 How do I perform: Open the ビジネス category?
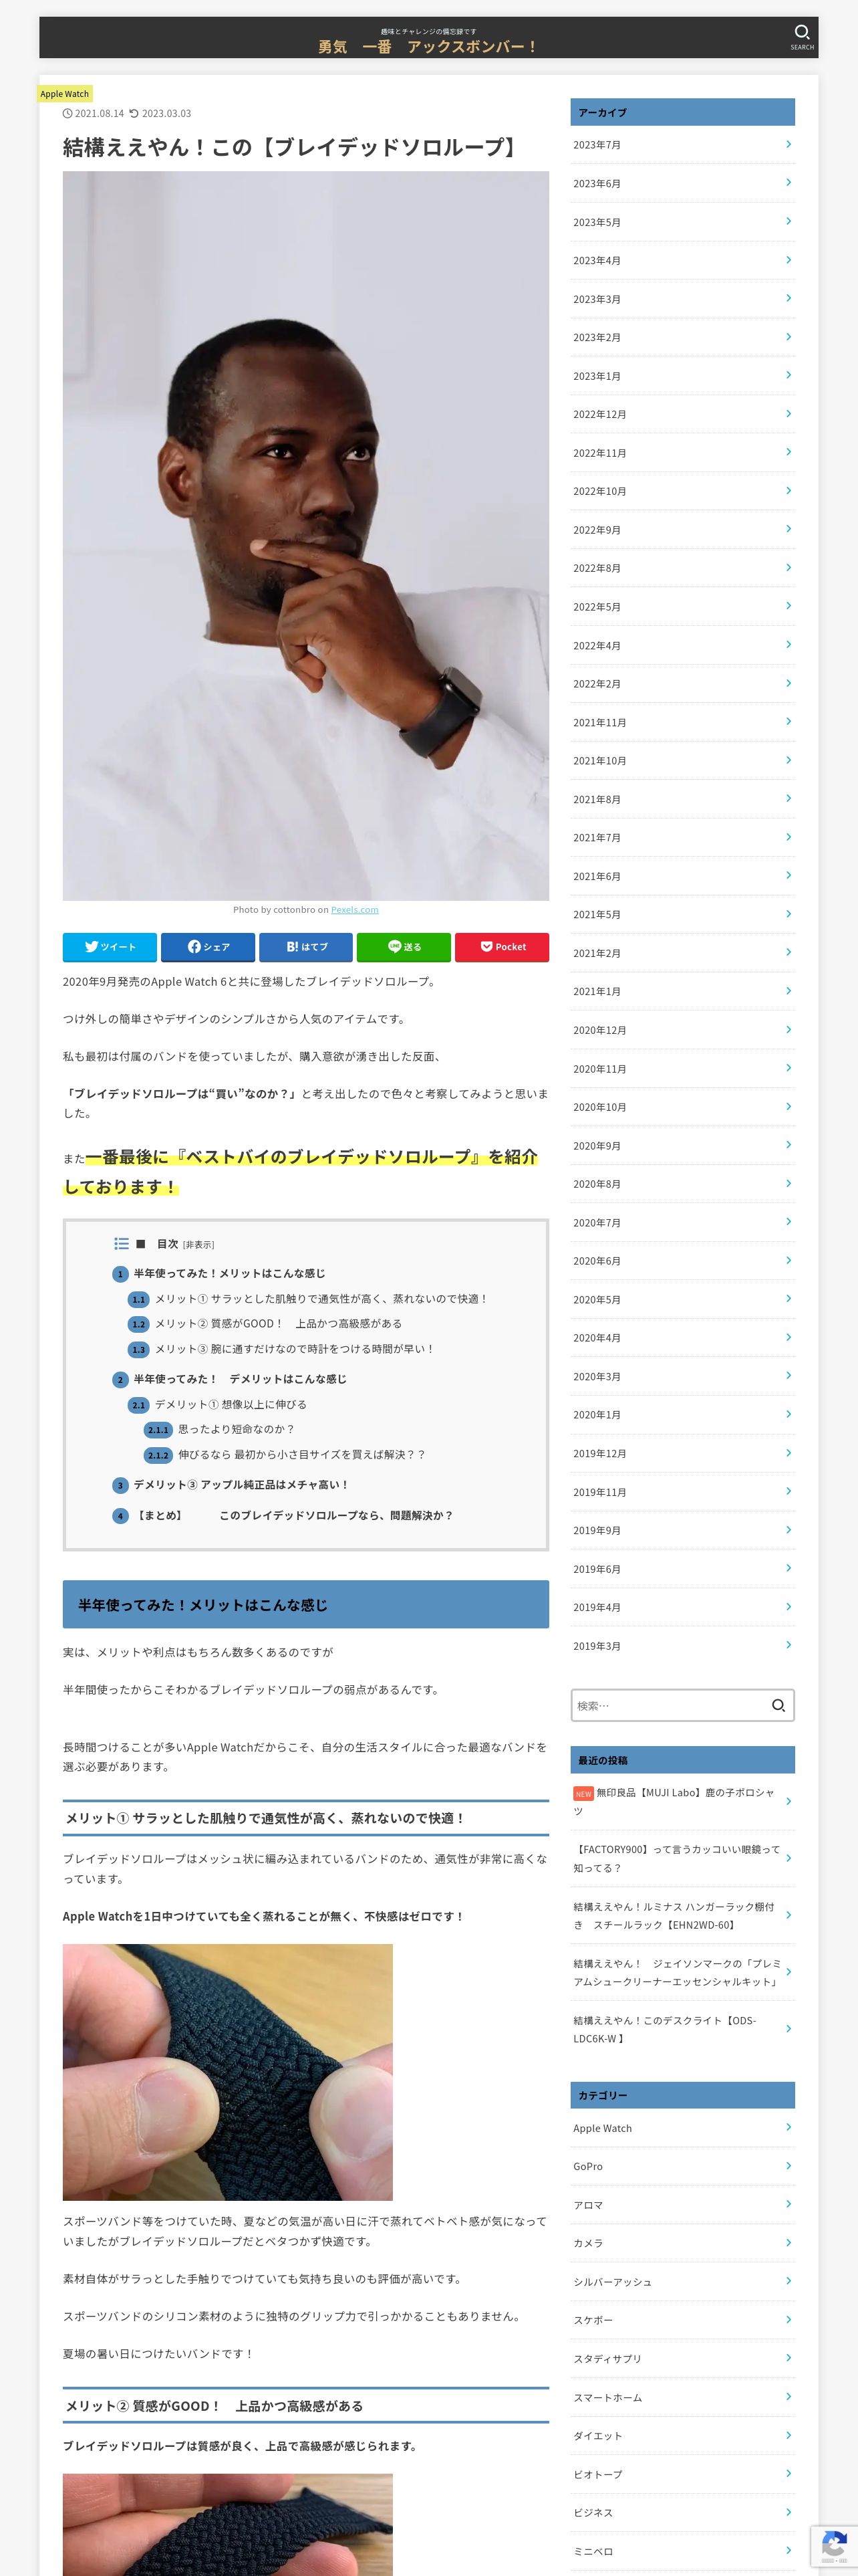(682, 2512)
